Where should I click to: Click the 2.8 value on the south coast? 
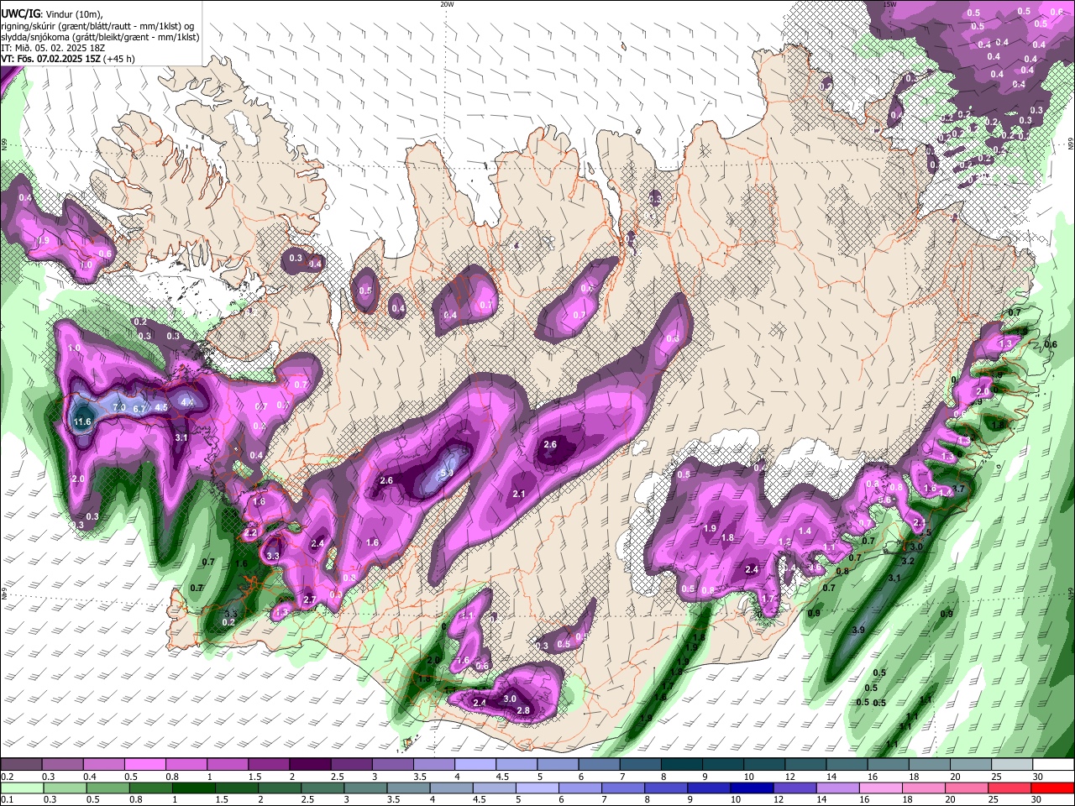(x=523, y=710)
